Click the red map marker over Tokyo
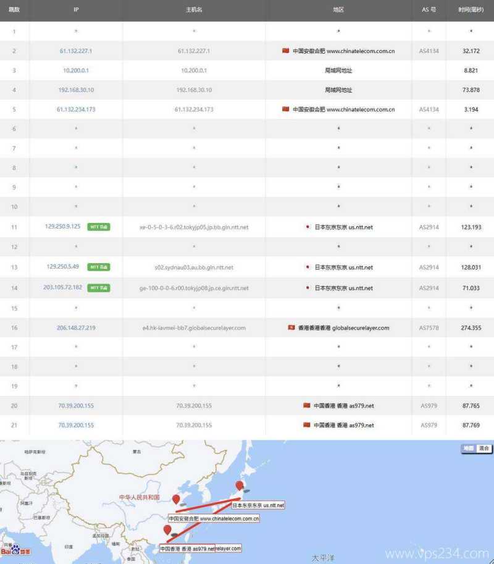This screenshot has width=494, height=564. coord(239,486)
